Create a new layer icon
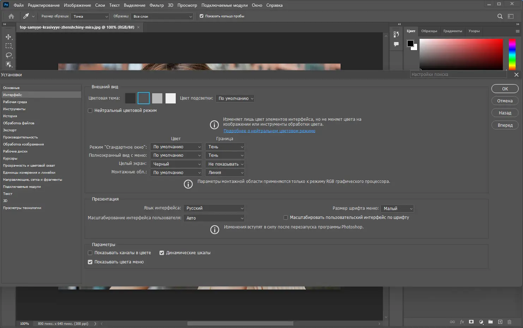The height and width of the screenshot is (328, 523). click(500, 322)
